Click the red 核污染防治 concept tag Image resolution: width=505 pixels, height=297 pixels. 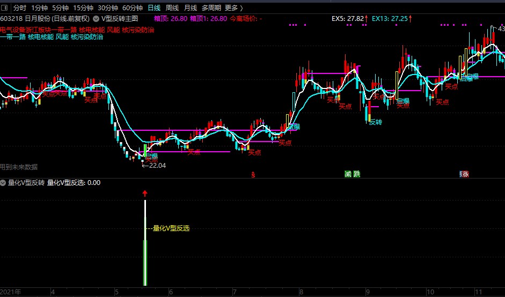[x=138, y=30]
